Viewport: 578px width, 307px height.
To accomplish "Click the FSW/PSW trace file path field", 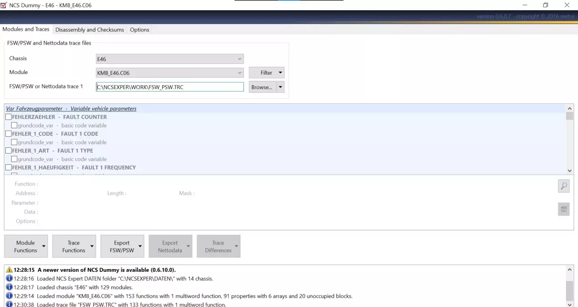I will point(170,87).
